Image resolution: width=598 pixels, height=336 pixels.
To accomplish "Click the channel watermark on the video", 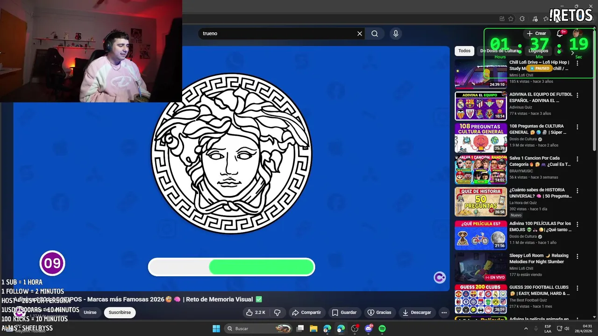I will tap(440, 278).
